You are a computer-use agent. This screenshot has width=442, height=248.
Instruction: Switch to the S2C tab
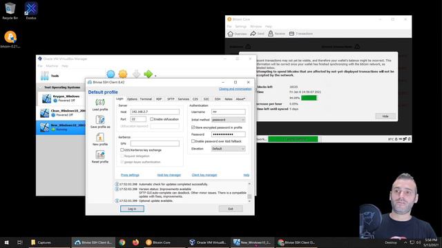[x=206, y=99]
